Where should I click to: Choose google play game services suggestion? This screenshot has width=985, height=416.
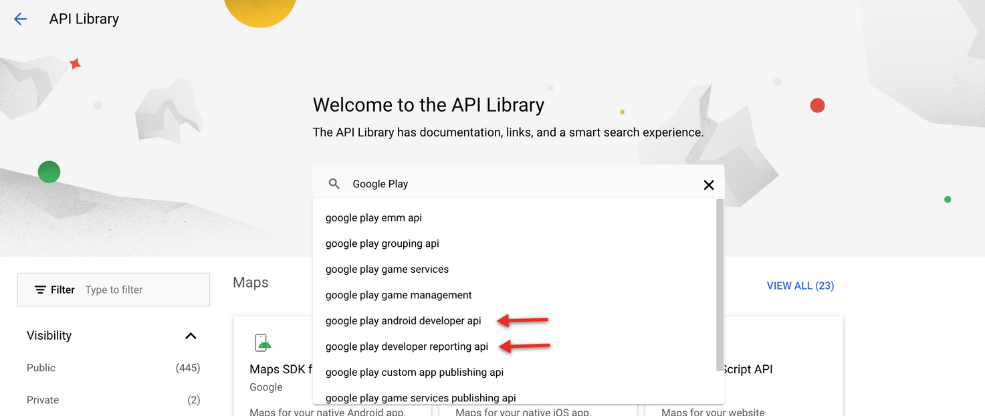pos(387,270)
